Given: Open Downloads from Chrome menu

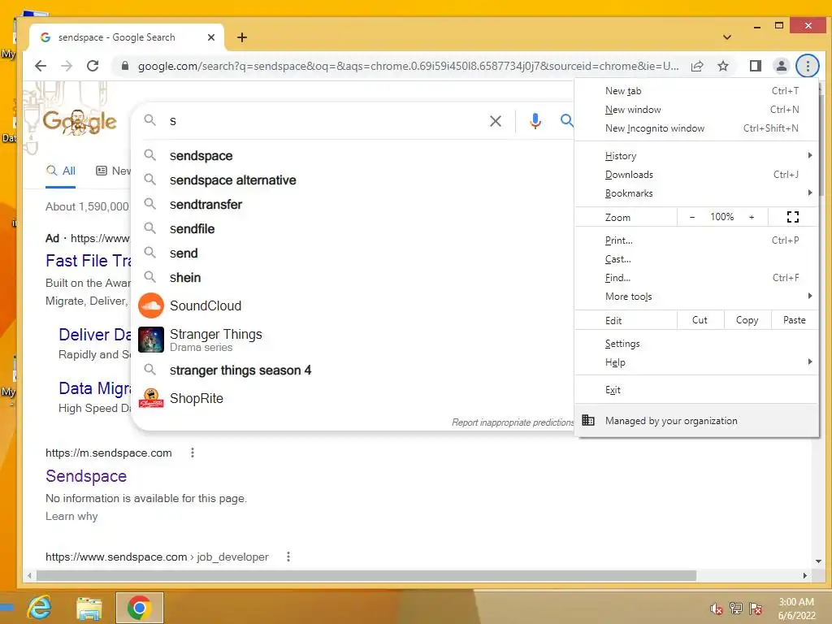Looking at the screenshot, I should tap(696, 175).
